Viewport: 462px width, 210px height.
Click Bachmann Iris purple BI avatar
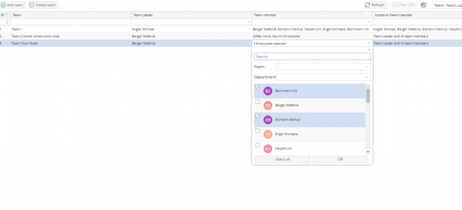pos(268,91)
